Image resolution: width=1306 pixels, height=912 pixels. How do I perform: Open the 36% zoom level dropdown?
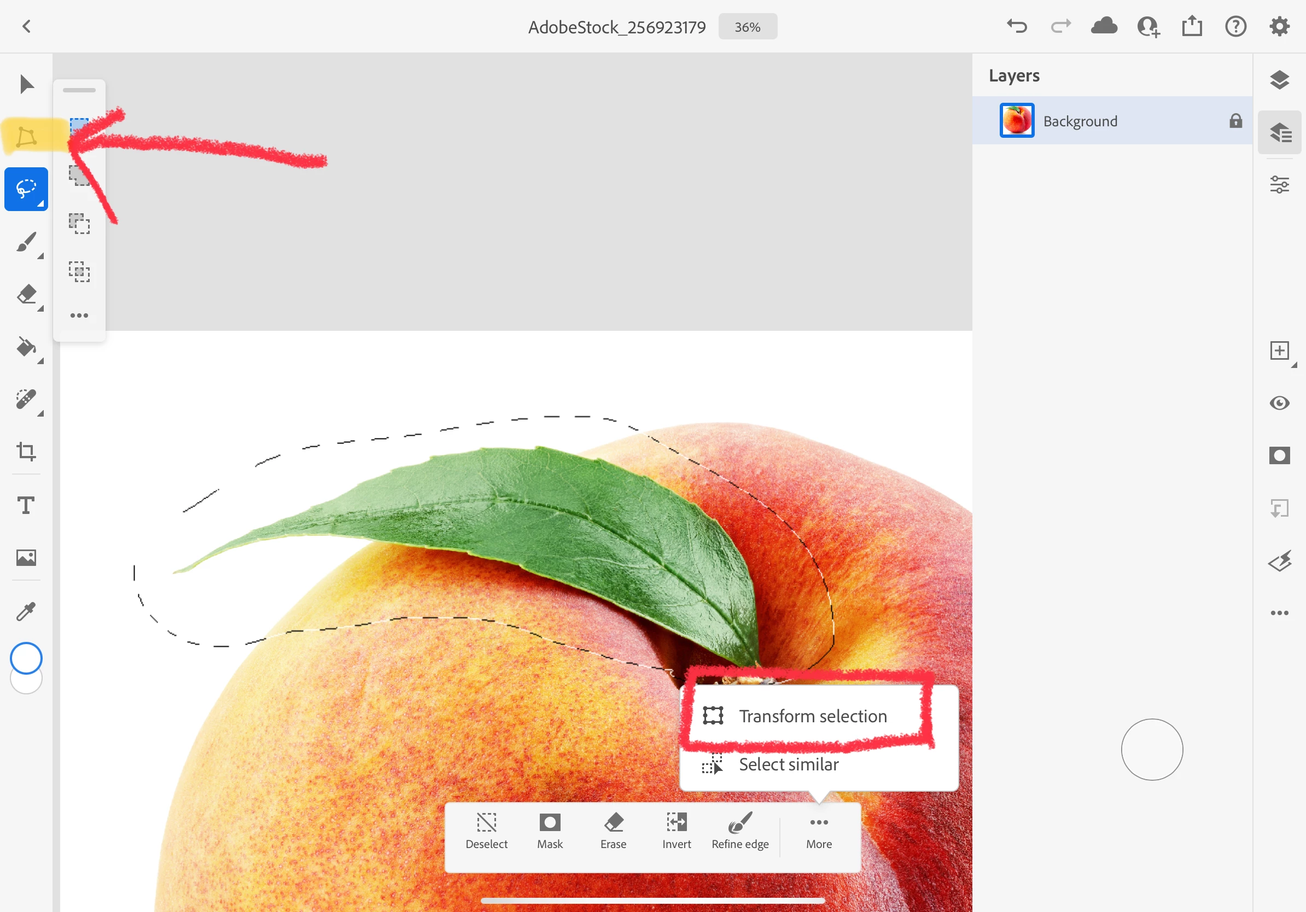(748, 27)
